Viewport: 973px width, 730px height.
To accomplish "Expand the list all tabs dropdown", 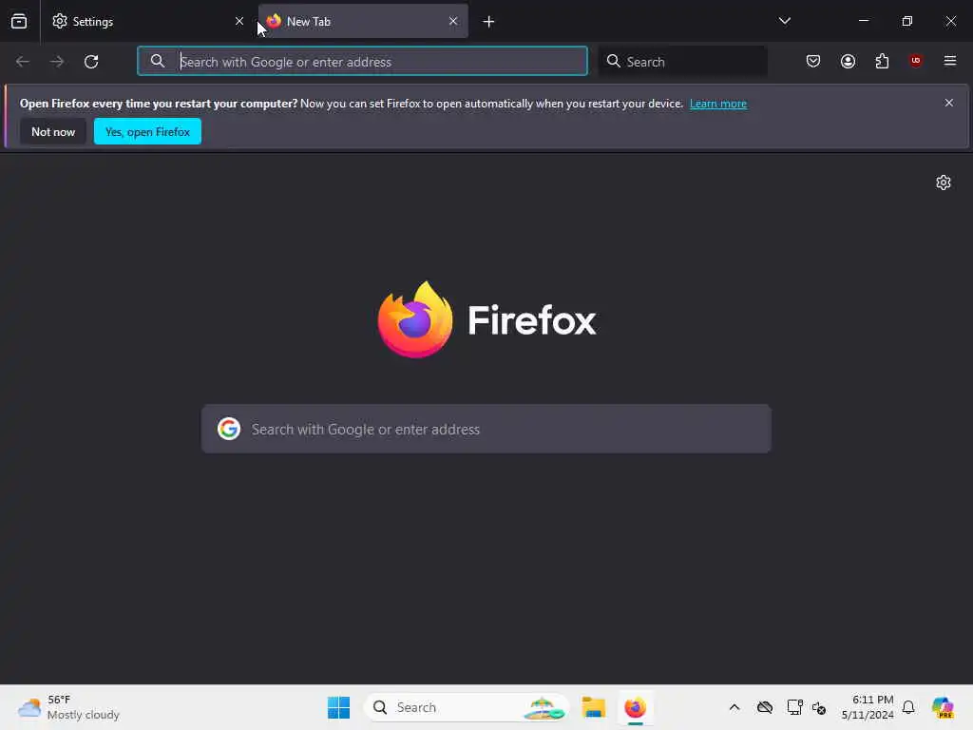I will tap(784, 21).
